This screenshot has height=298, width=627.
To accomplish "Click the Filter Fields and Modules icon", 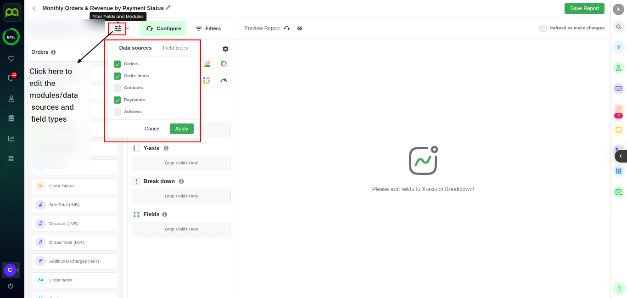I will tap(118, 28).
